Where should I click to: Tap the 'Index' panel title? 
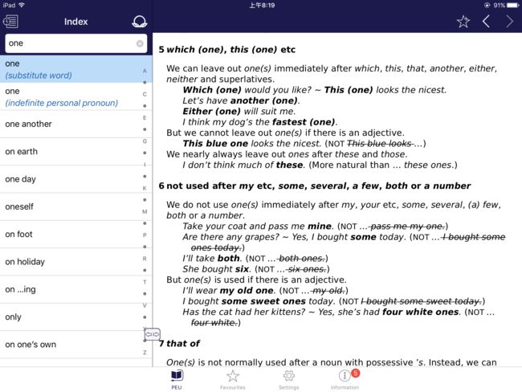(76, 22)
